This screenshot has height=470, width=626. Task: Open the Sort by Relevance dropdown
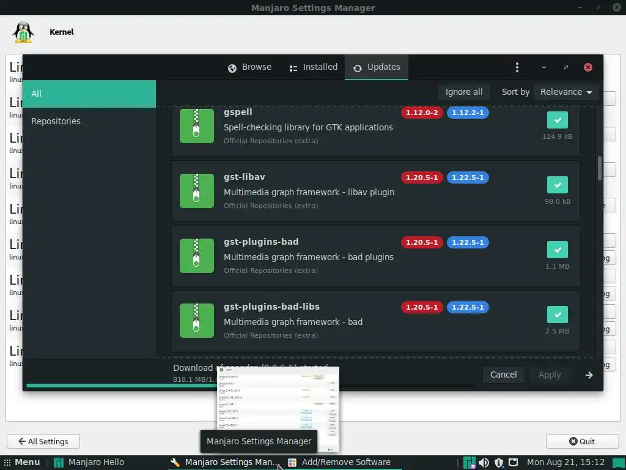tap(566, 92)
